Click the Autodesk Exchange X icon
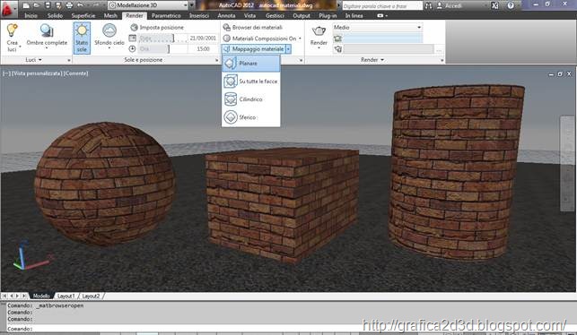 495,6
